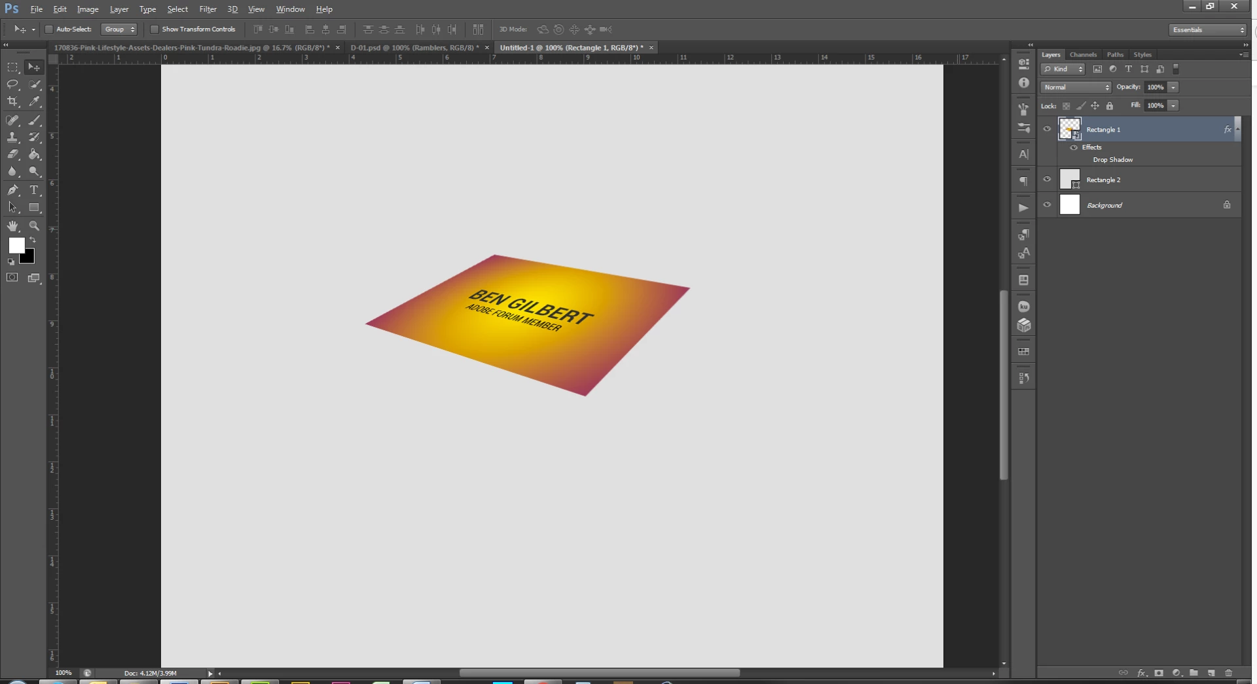Select the Zoom tool

pyautogui.click(x=35, y=226)
